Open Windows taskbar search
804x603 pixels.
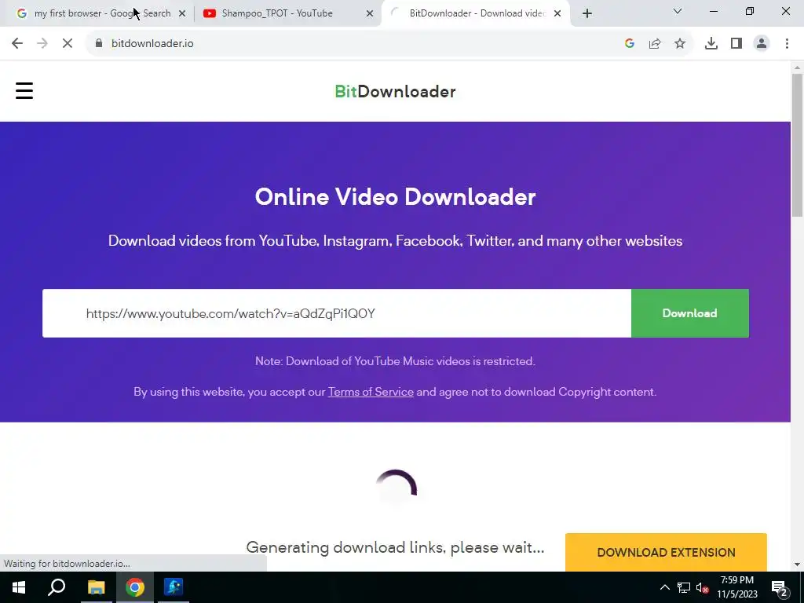(x=57, y=587)
